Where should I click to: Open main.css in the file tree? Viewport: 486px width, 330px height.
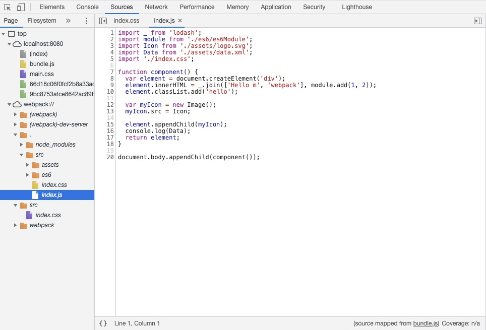[x=41, y=74]
